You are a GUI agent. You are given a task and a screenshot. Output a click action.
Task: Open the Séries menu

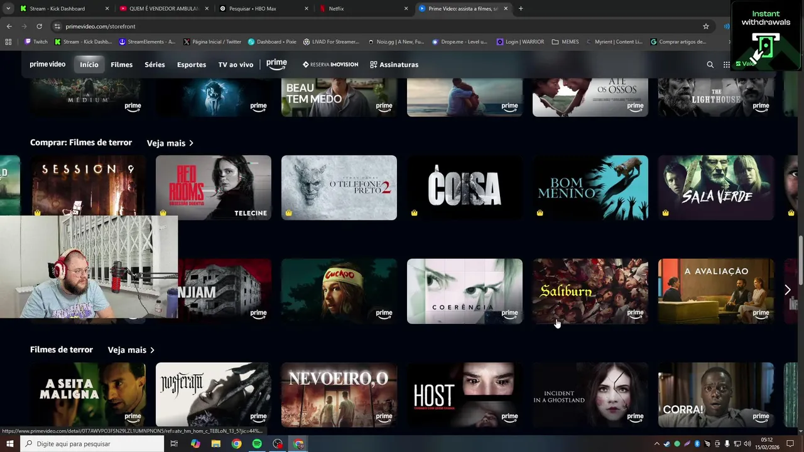(x=155, y=65)
